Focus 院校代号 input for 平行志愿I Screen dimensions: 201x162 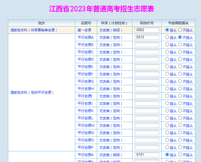click(x=147, y=96)
